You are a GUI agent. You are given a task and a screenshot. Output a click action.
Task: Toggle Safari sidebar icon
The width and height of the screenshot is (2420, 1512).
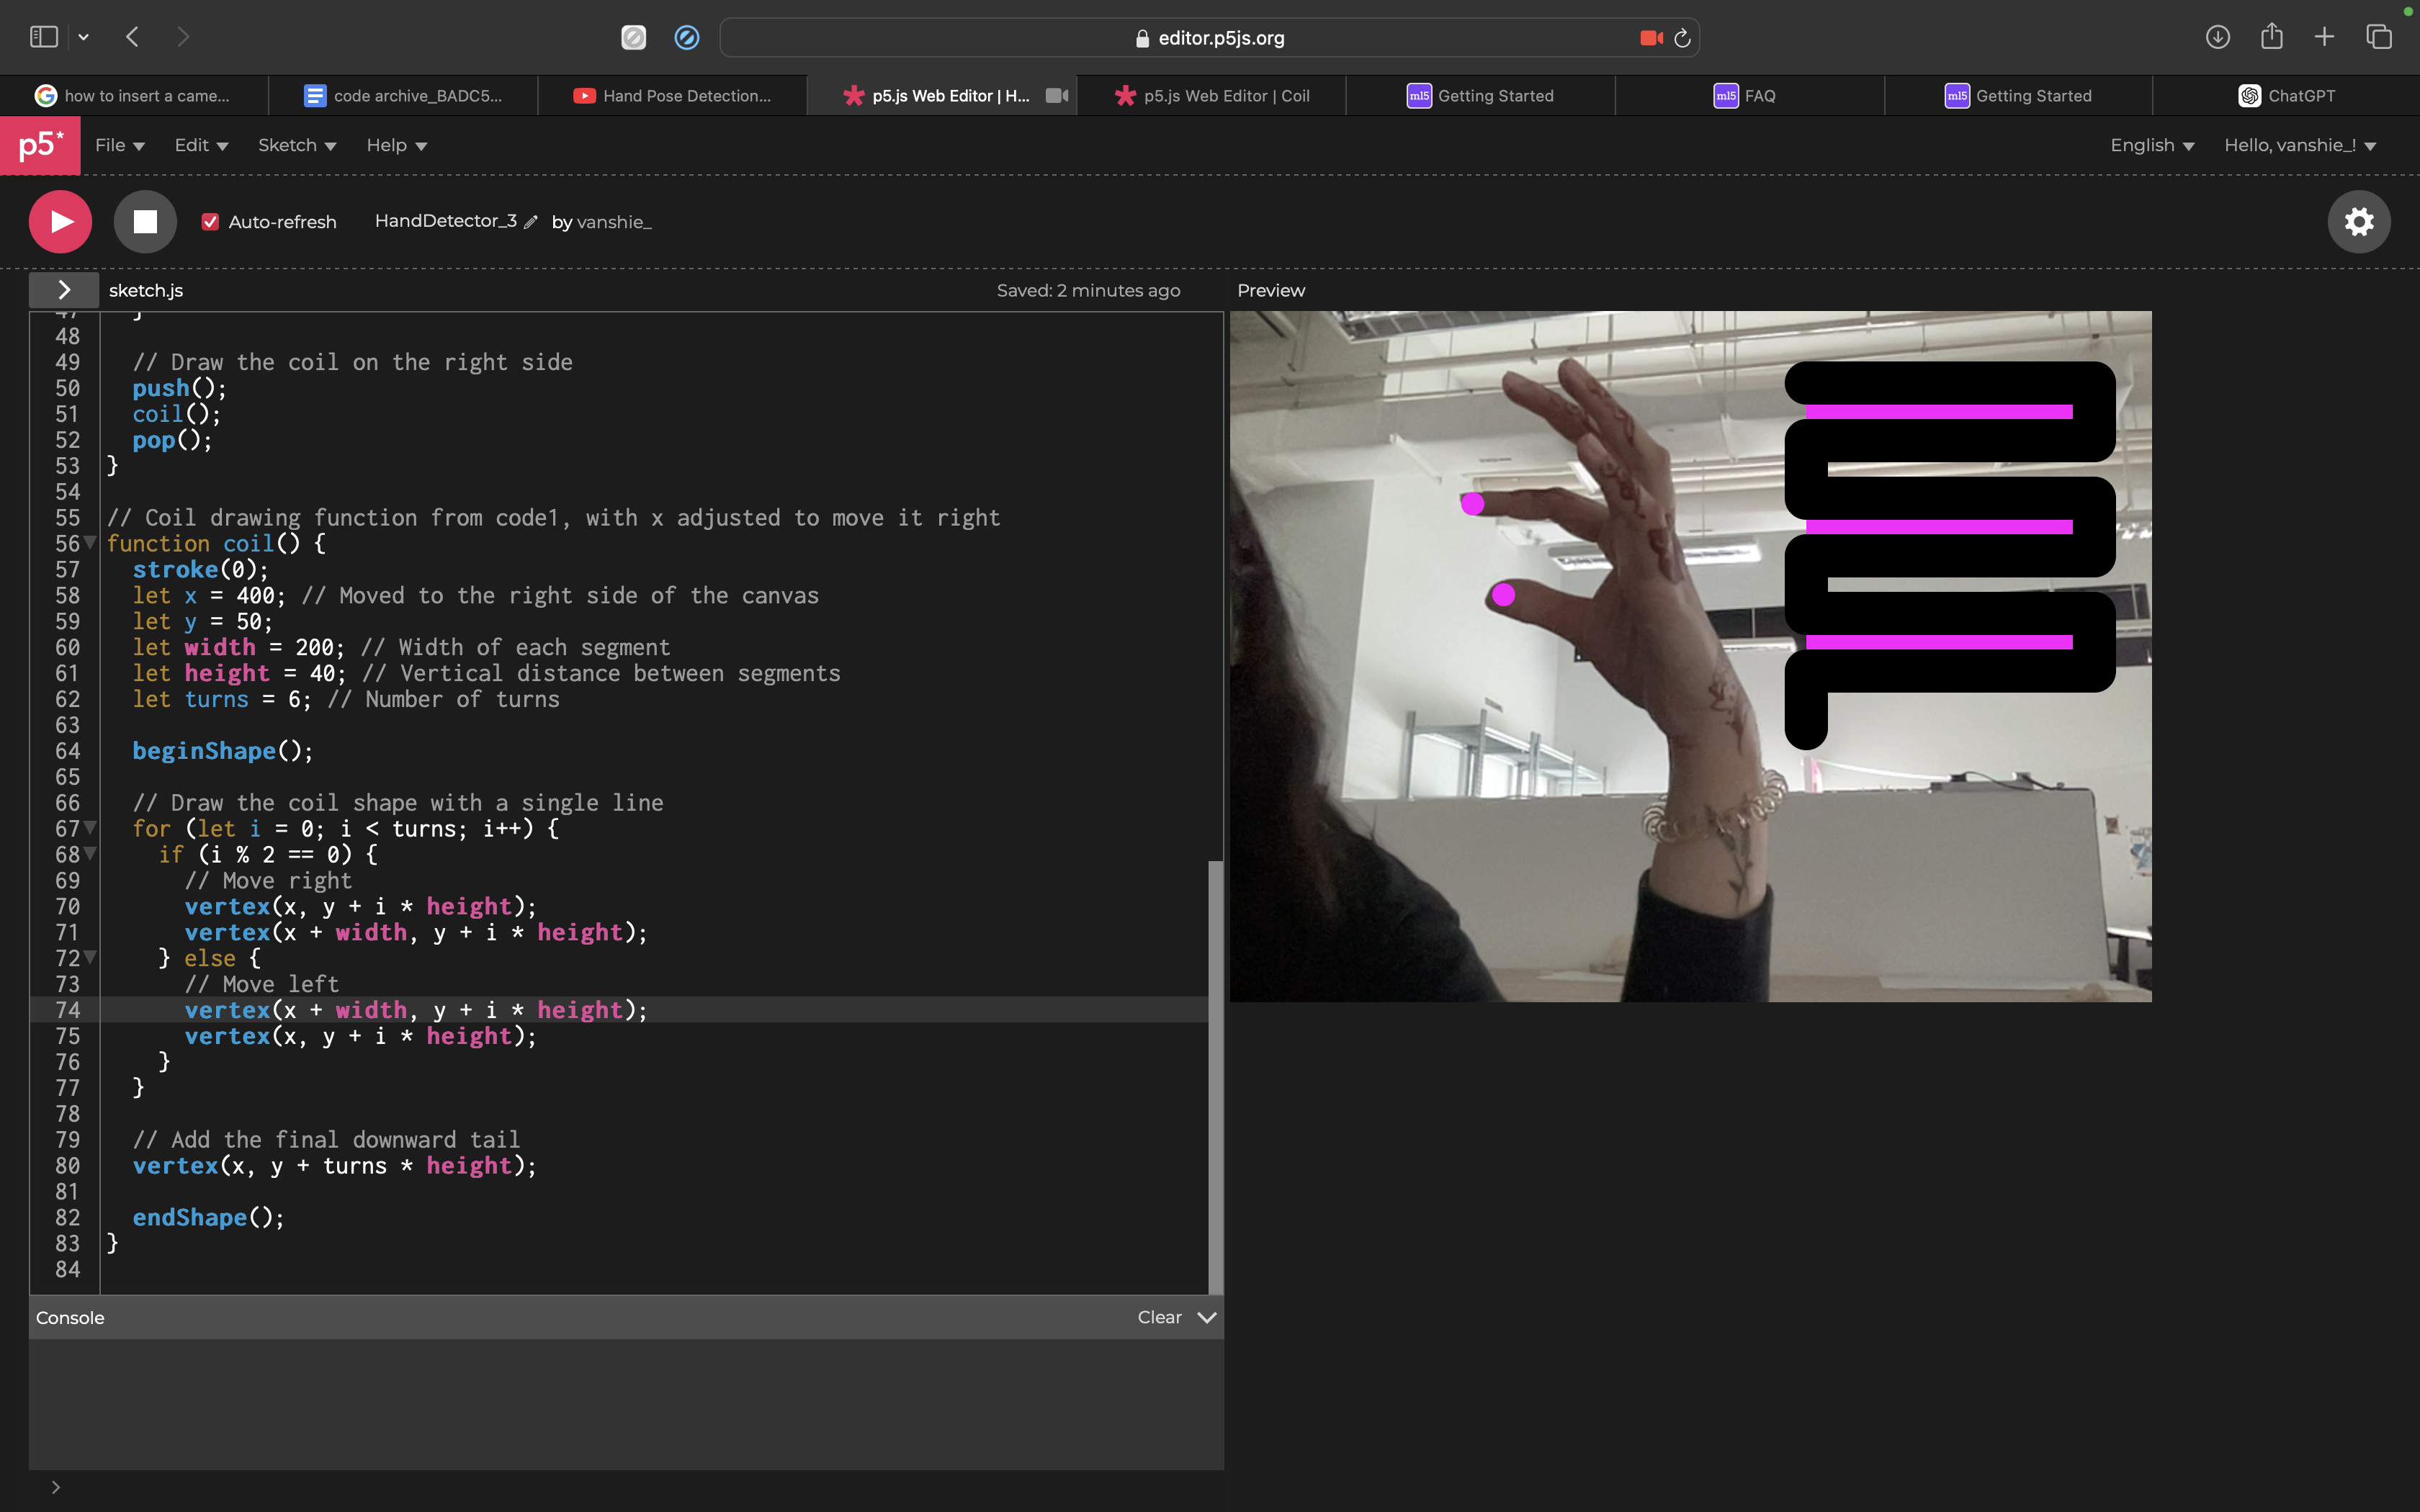(43, 37)
